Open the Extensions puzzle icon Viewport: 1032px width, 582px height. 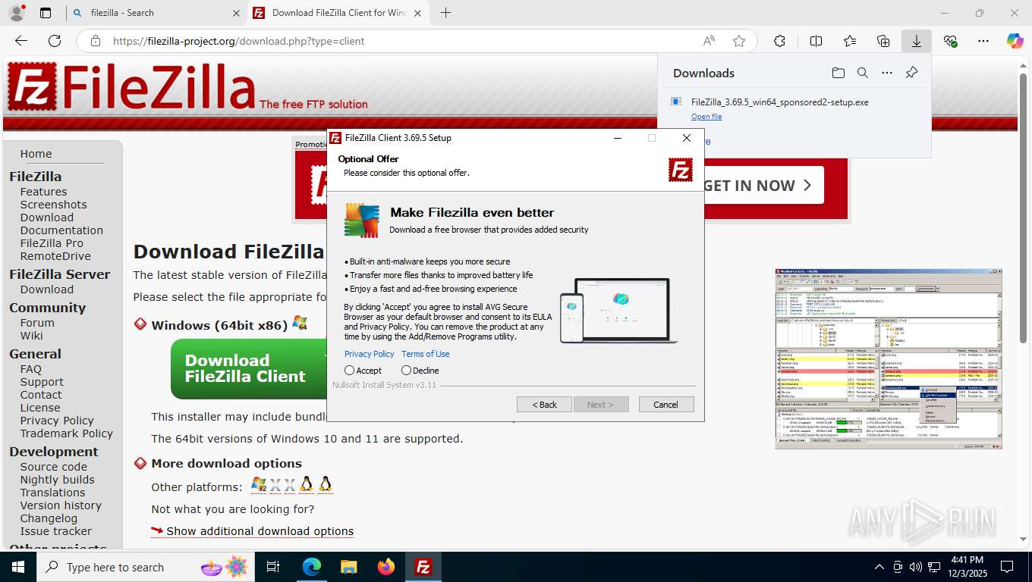click(x=779, y=41)
